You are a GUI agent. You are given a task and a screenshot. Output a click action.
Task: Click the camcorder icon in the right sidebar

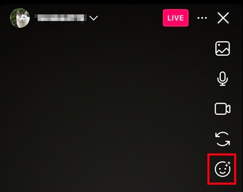point(222,109)
